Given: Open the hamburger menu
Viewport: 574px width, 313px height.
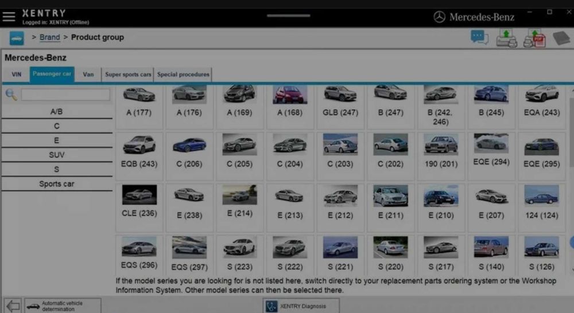Looking at the screenshot, I should point(9,17).
